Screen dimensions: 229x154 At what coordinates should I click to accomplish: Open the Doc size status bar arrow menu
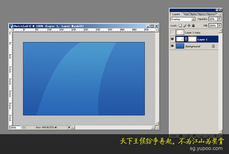click(69, 128)
